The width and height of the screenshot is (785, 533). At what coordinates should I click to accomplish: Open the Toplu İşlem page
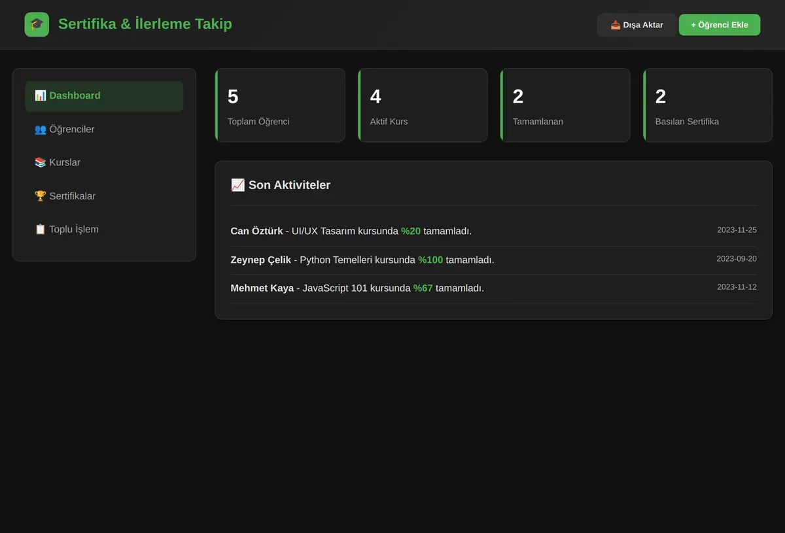(x=104, y=229)
